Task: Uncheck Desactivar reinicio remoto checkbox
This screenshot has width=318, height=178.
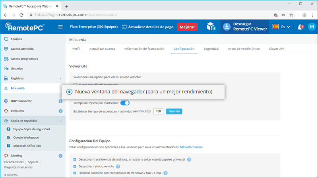Action: (75, 166)
